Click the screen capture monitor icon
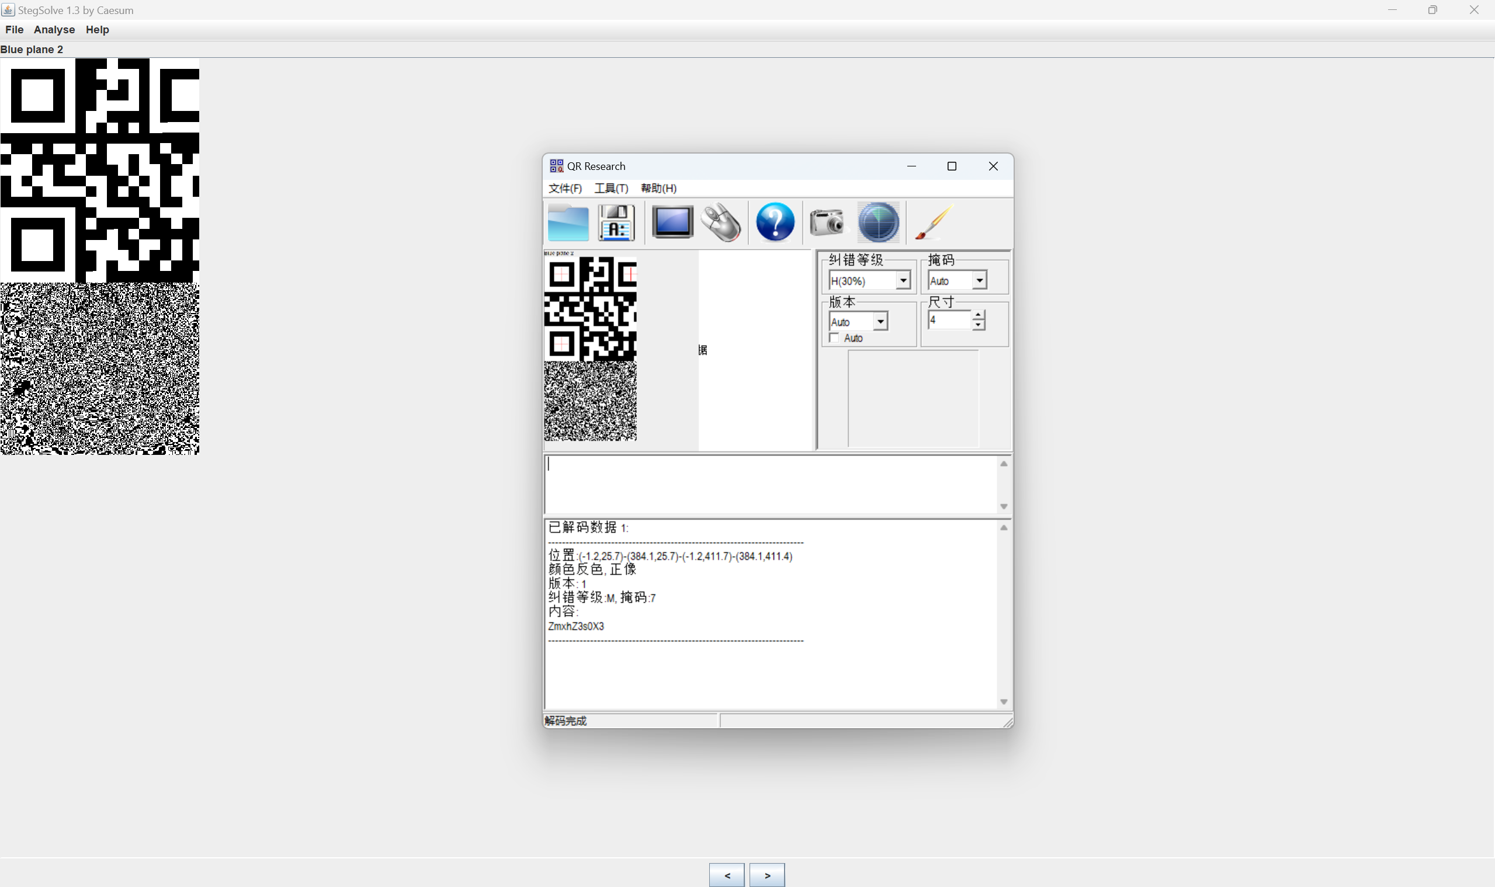Image resolution: width=1495 pixels, height=887 pixels. [x=672, y=222]
